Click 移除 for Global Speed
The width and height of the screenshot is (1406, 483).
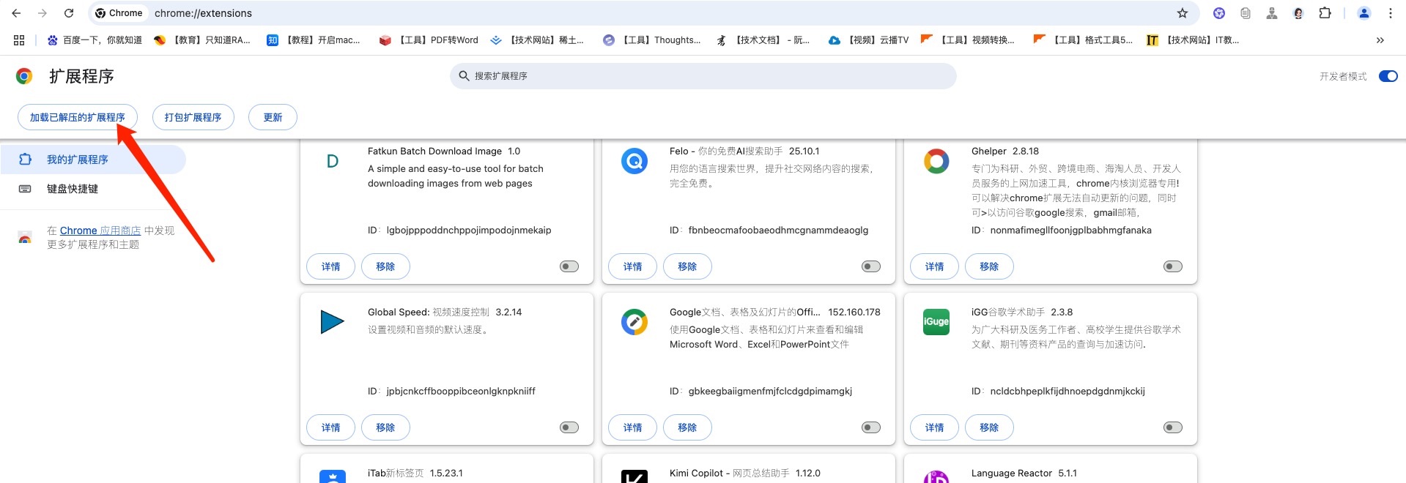(x=385, y=427)
